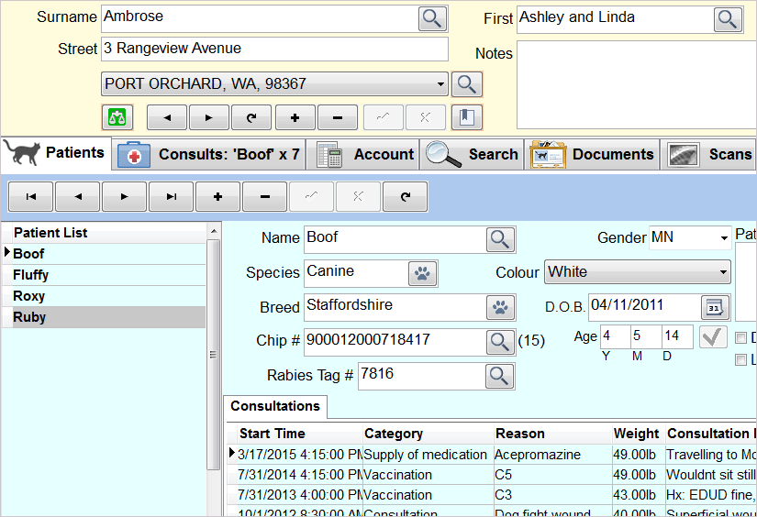Viewport: 757px width, 517px height.
Task: Click search icon beside Rabies Tag field
Action: click(499, 376)
